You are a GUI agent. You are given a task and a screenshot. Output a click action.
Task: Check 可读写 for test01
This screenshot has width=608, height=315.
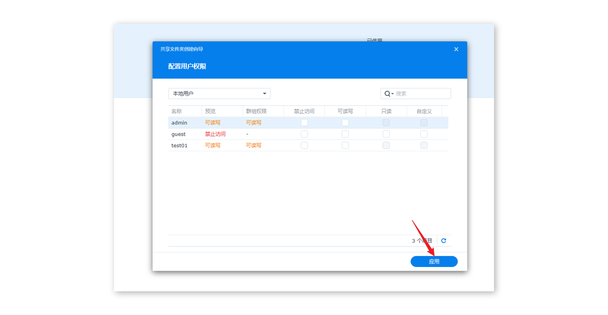point(345,145)
